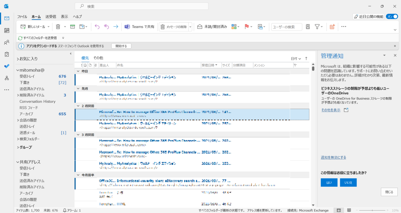Open the ファイル menu
Screen dimensions: 401x213
pos(22,17)
